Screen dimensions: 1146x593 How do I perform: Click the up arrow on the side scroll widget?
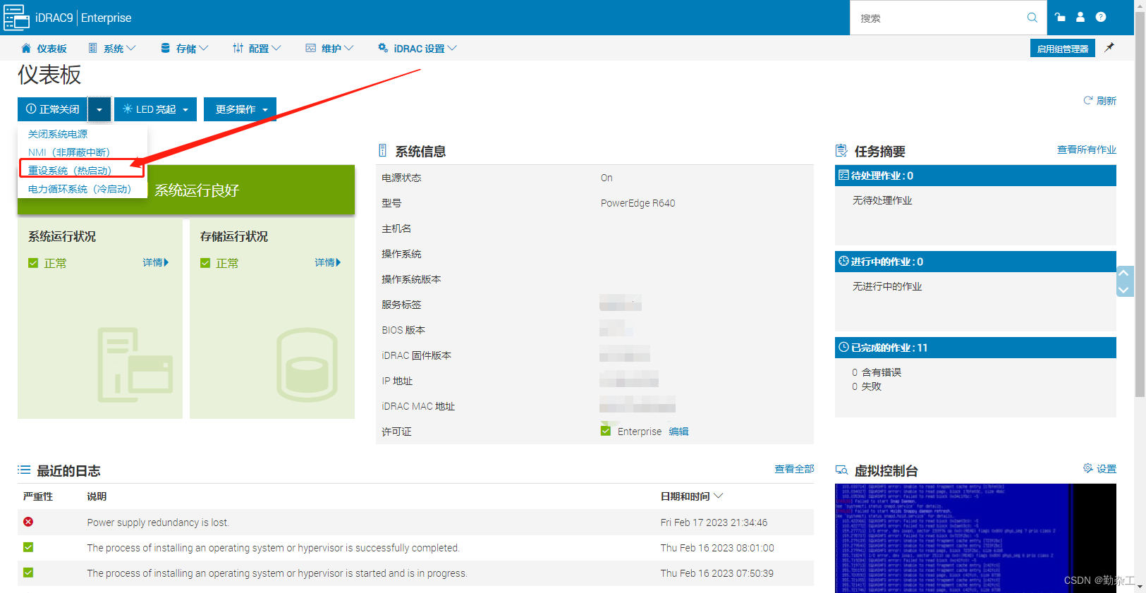click(1124, 274)
